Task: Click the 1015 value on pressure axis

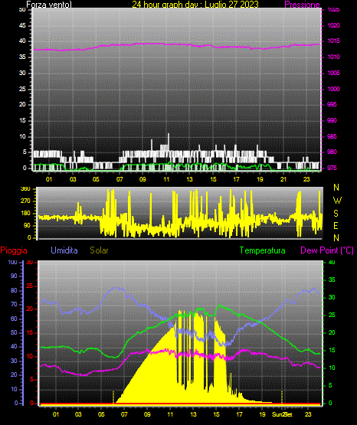Action: [x=333, y=41]
